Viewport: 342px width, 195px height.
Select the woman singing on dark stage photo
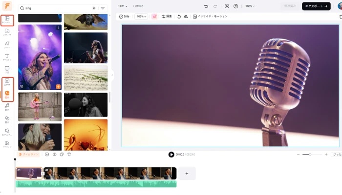coord(85,48)
